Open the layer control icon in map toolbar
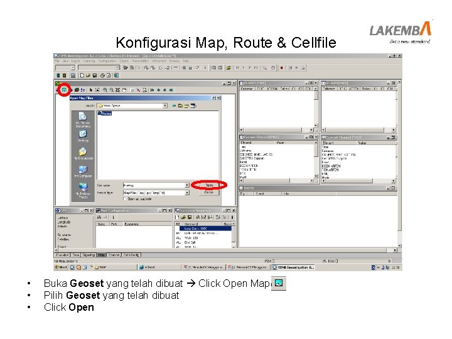Image resolution: width=452 pixels, height=339 pixels. [77, 90]
